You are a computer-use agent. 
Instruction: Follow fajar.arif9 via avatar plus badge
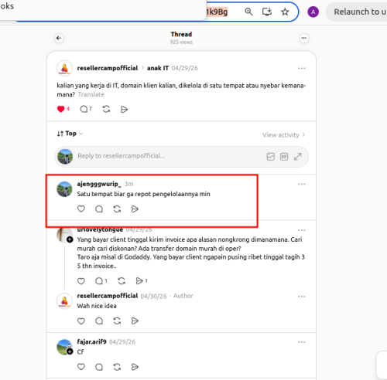click(x=70, y=351)
